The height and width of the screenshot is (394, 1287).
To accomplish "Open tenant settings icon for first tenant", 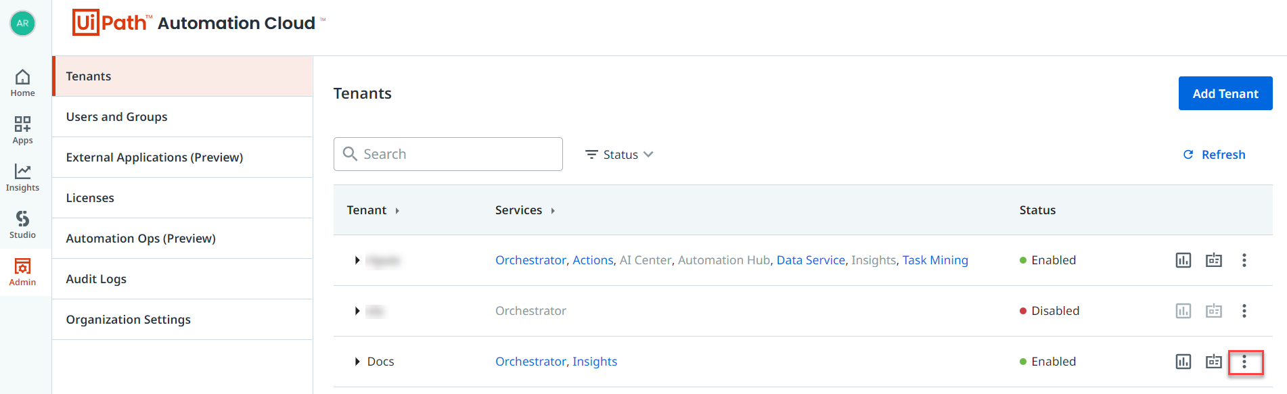I will [1214, 260].
